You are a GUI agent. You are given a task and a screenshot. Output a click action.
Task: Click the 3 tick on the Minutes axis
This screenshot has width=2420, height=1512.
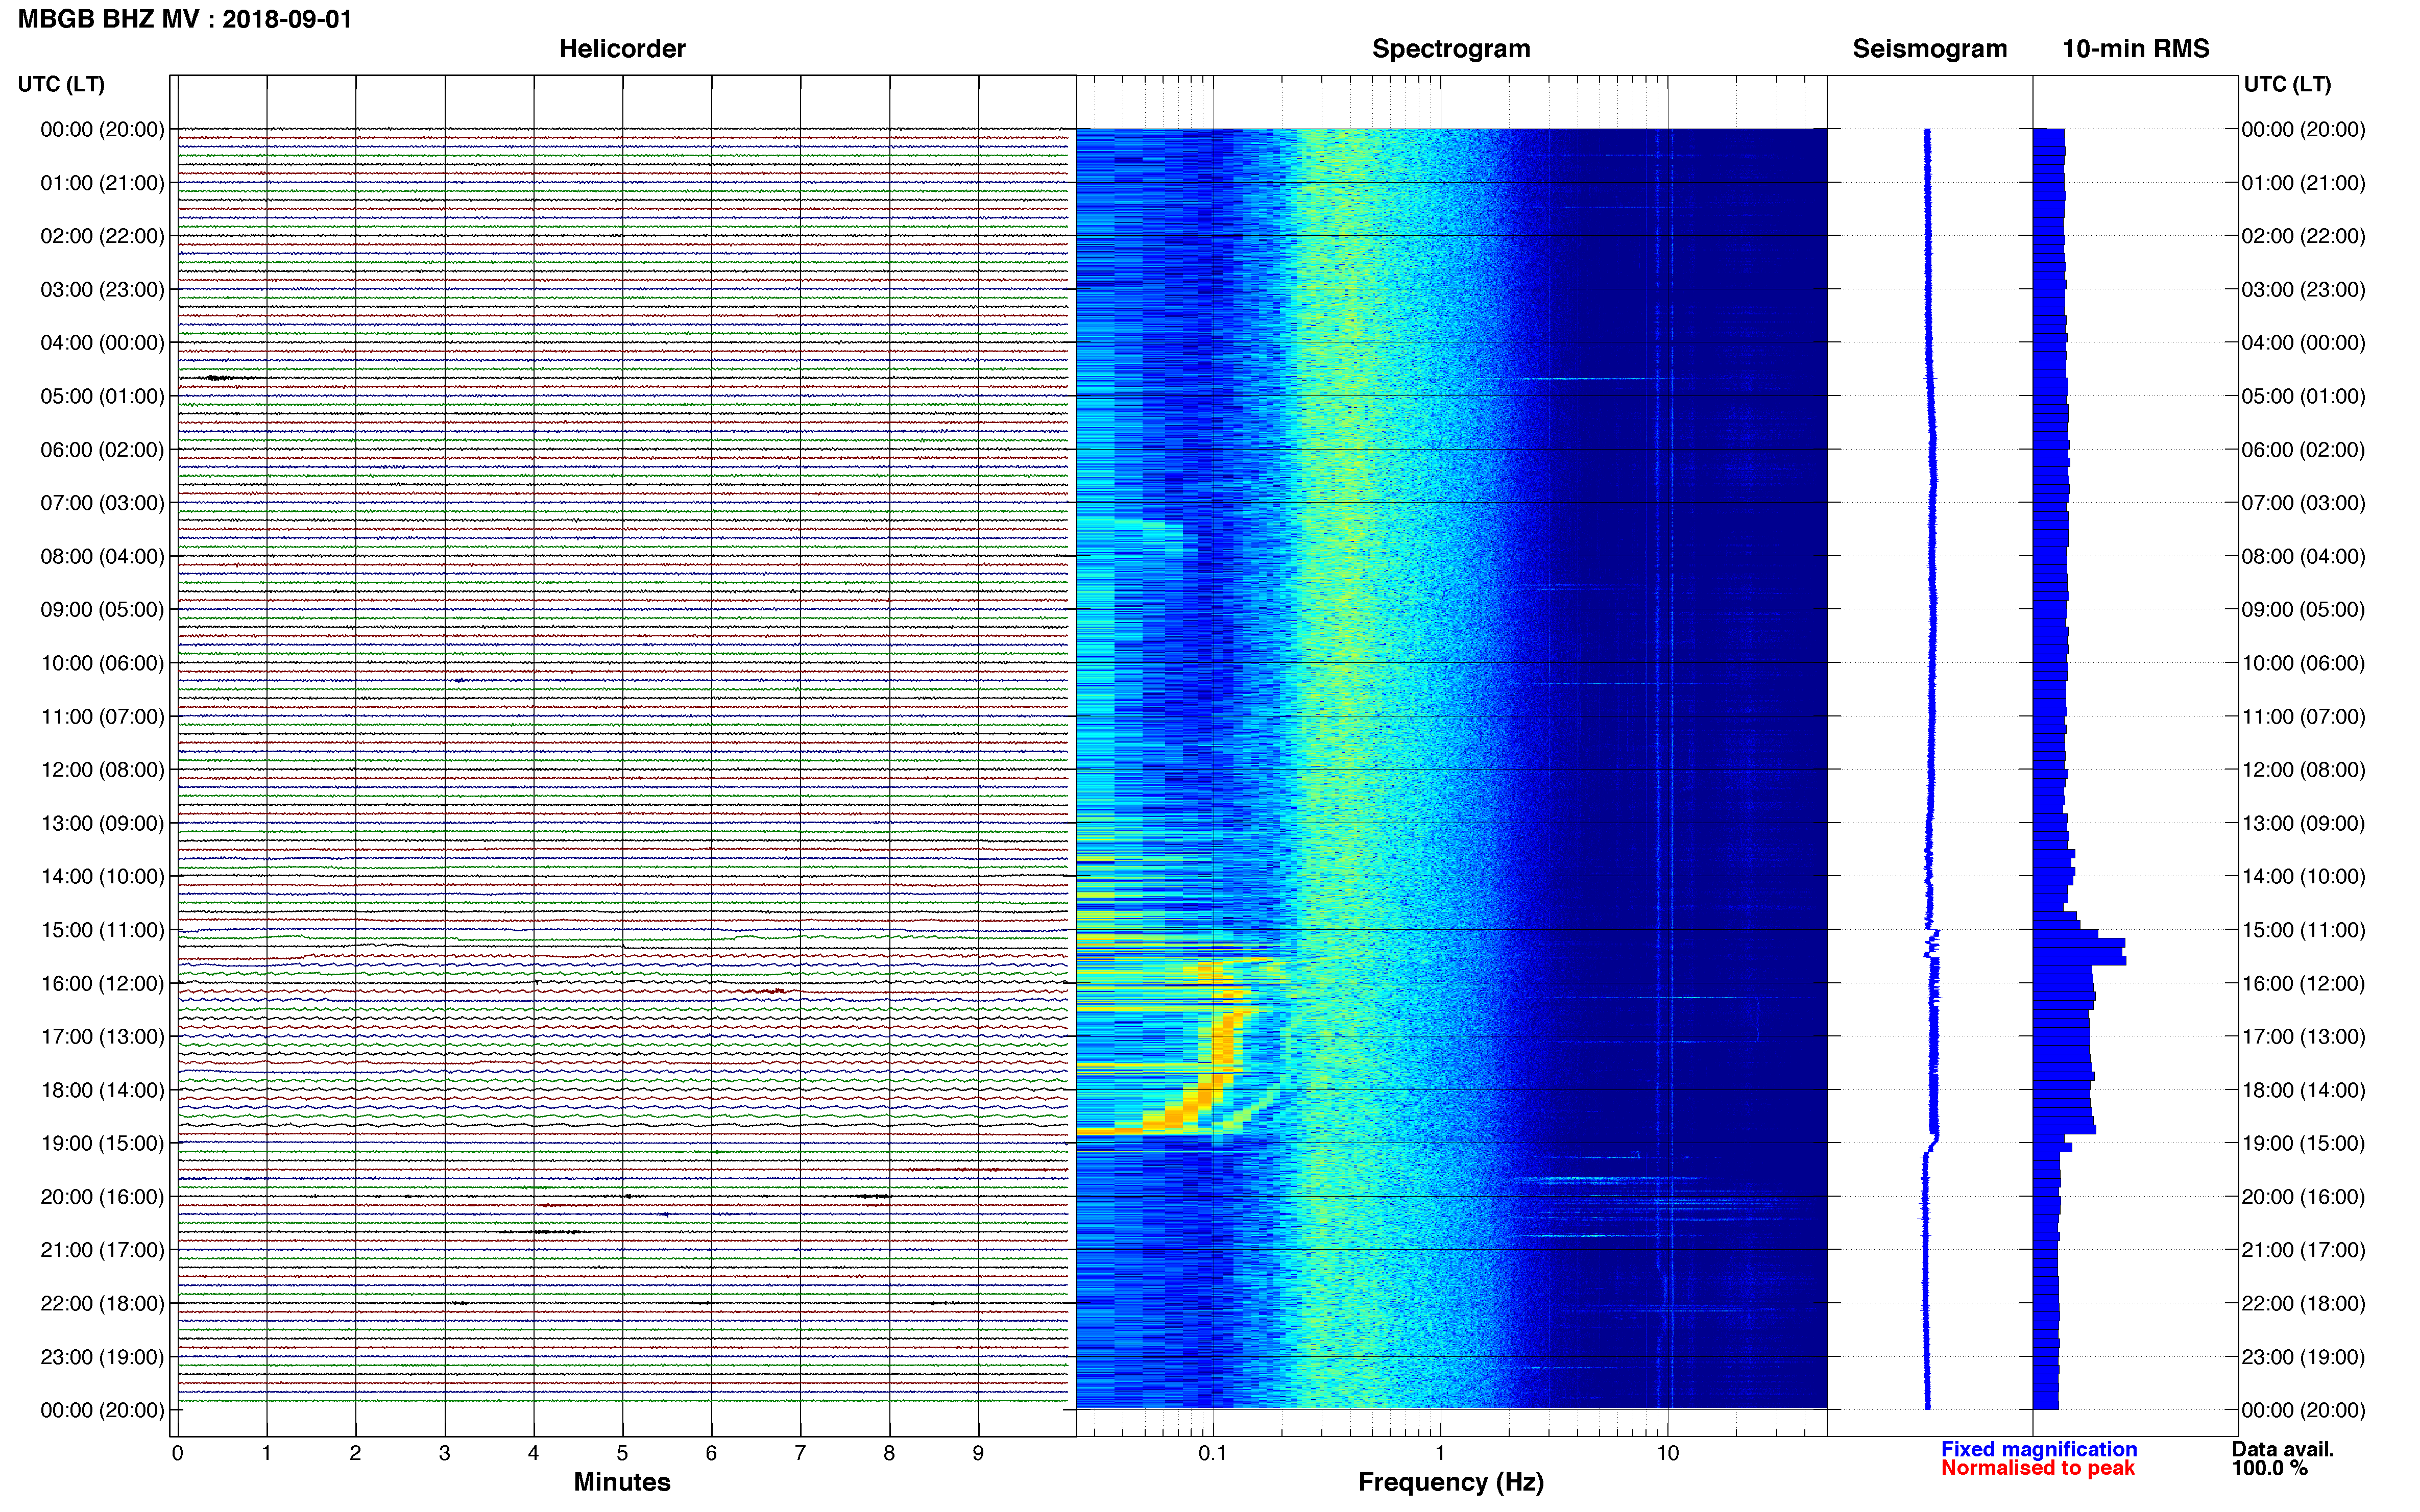pyautogui.click(x=444, y=1453)
